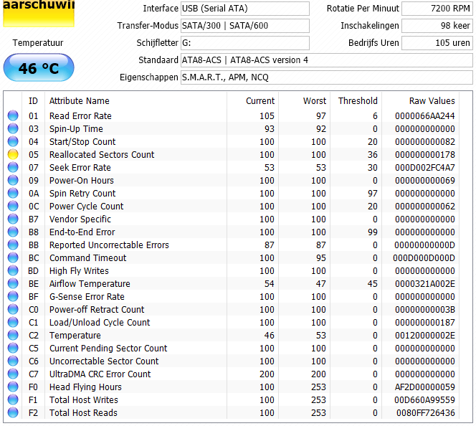Click the blue status icon for C2 Temperature

[x=13, y=335]
